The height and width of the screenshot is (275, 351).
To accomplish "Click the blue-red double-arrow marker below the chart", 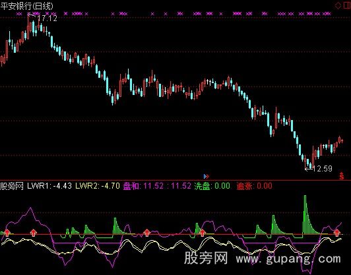I will 207,177.
